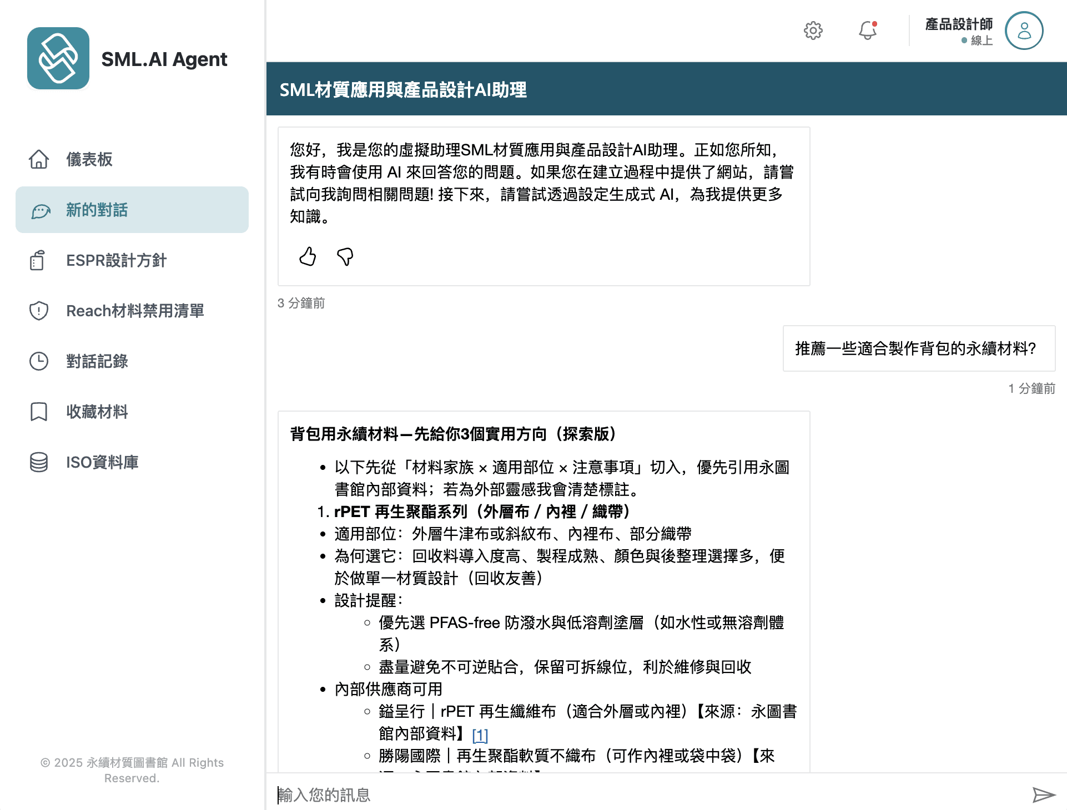Screen dimensions: 1067x810
Task: Open citation link [1]
Action: coord(480,735)
